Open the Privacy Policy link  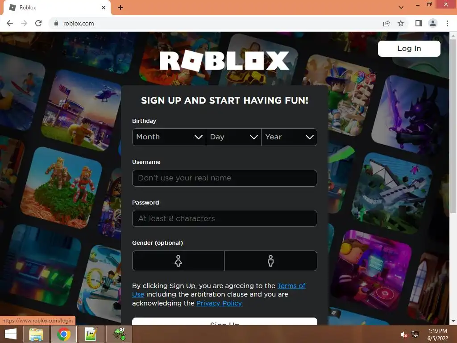(x=219, y=303)
